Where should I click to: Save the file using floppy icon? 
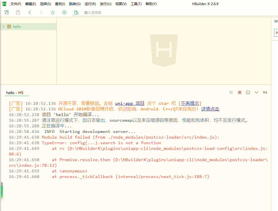(18, 12)
